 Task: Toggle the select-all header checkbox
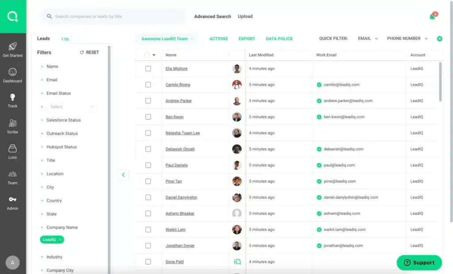(147, 55)
